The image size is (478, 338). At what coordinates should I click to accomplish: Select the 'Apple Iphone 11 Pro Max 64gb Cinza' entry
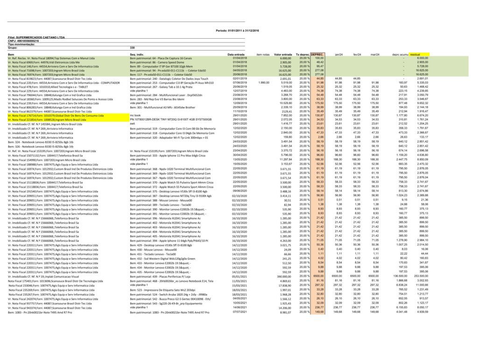coord(168,155)
